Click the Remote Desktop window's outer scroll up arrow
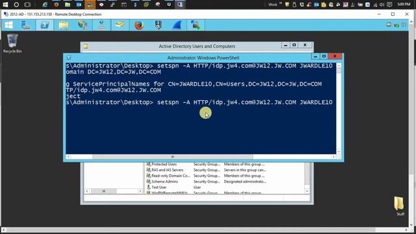The width and height of the screenshot is (416, 234). point(412,22)
